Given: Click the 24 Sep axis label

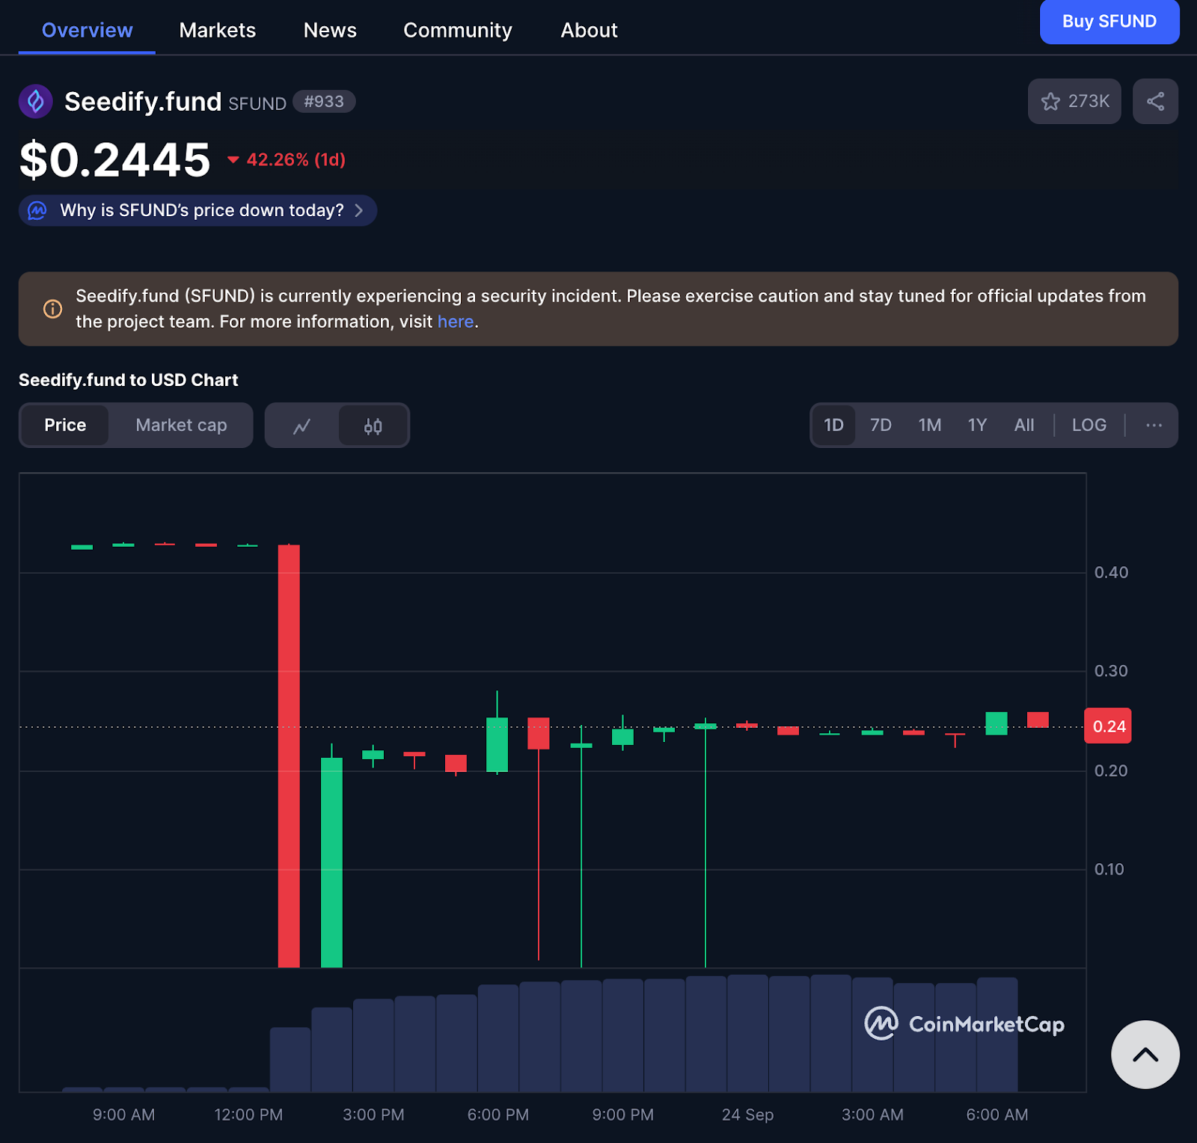Looking at the screenshot, I should 747,1115.
